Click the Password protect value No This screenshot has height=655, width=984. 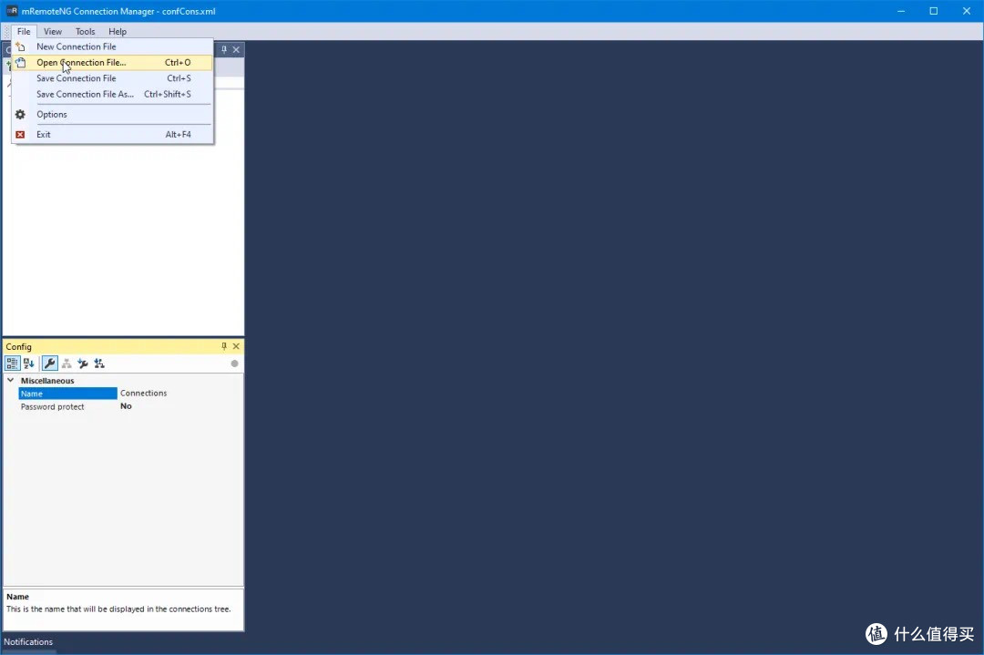126,406
